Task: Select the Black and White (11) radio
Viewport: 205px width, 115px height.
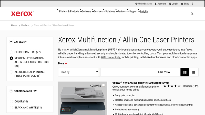Action: tap(11, 108)
